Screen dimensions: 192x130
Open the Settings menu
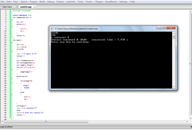click(x=123, y=2)
